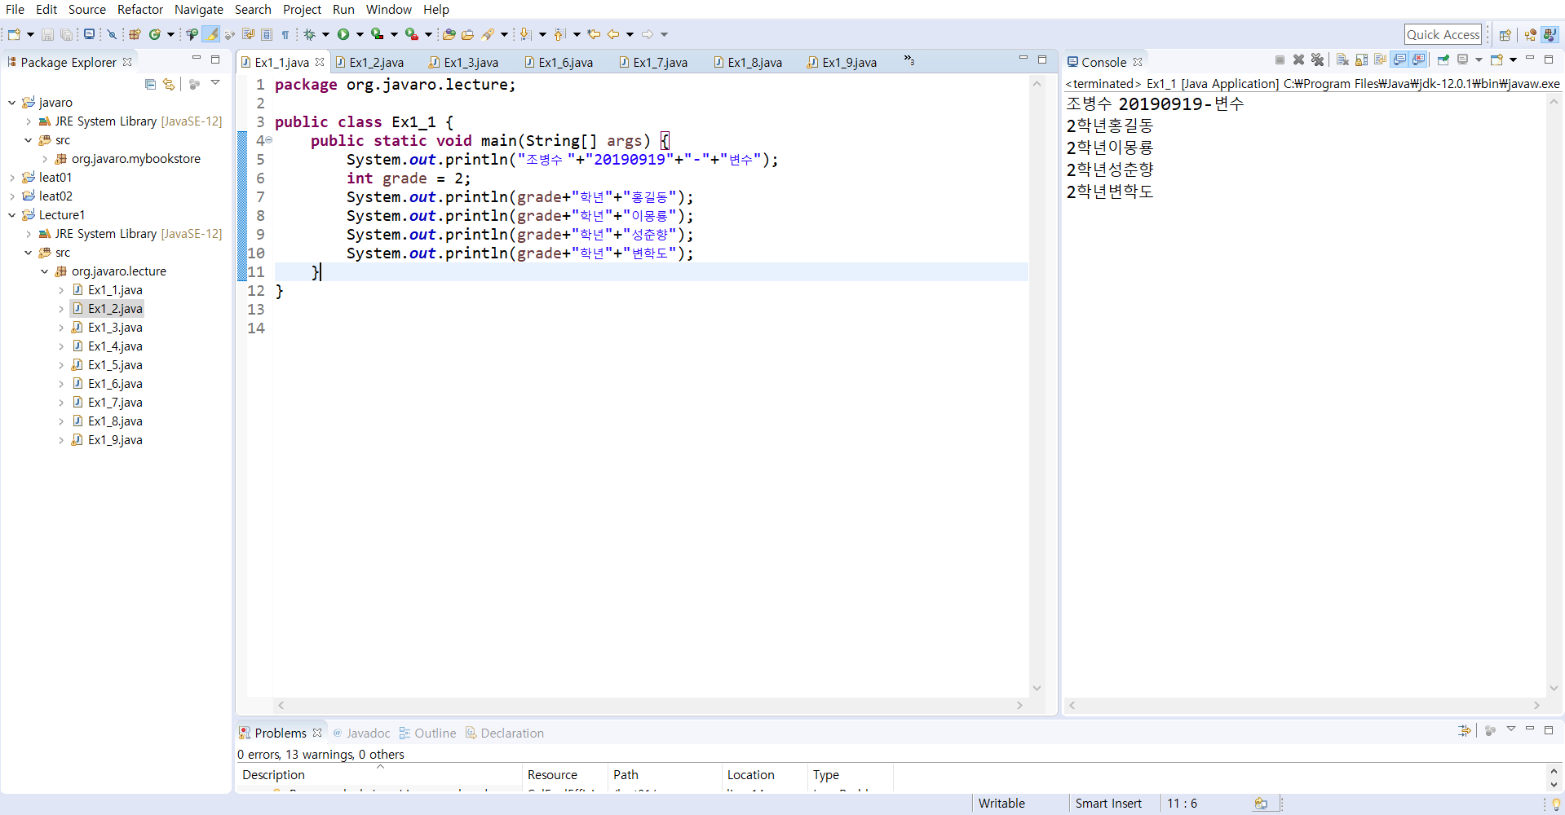Viewport: 1565px width, 815px height.
Task: Open the Navigate menu
Action: click(x=198, y=9)
